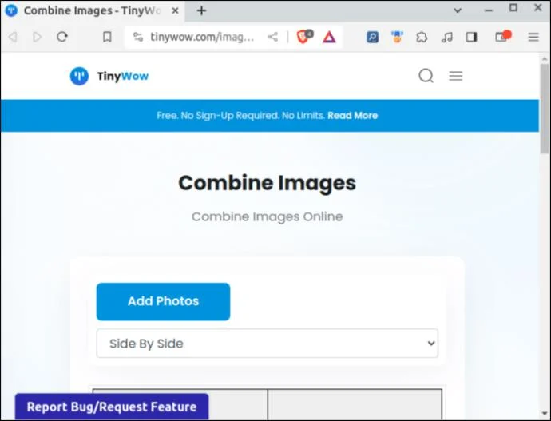Click the scrollbar down arrow
This screenshot has width=551, height=421.
click(x=545, y=414)
